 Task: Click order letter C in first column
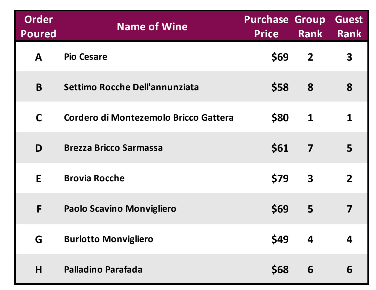coord(39,118)
